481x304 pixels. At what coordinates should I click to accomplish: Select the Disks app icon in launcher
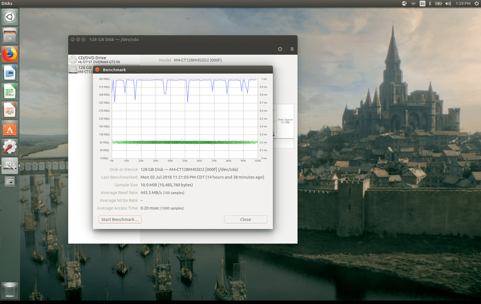tap(10, 166)
